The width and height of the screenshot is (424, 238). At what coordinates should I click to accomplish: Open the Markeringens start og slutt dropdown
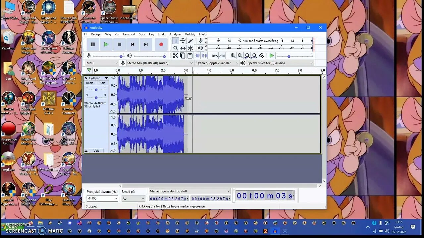click(x=189, y=191)
